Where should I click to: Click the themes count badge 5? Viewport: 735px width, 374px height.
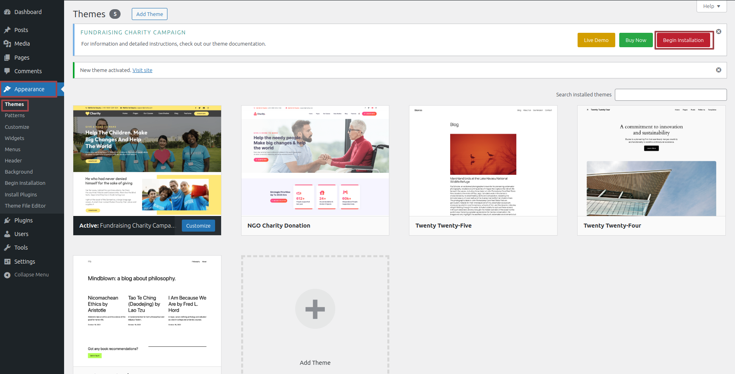[115, 14]
